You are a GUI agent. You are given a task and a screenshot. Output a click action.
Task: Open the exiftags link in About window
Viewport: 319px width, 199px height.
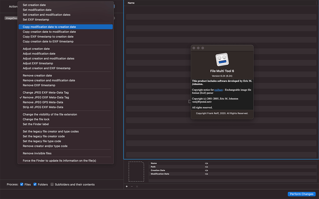tap(219, 90)
